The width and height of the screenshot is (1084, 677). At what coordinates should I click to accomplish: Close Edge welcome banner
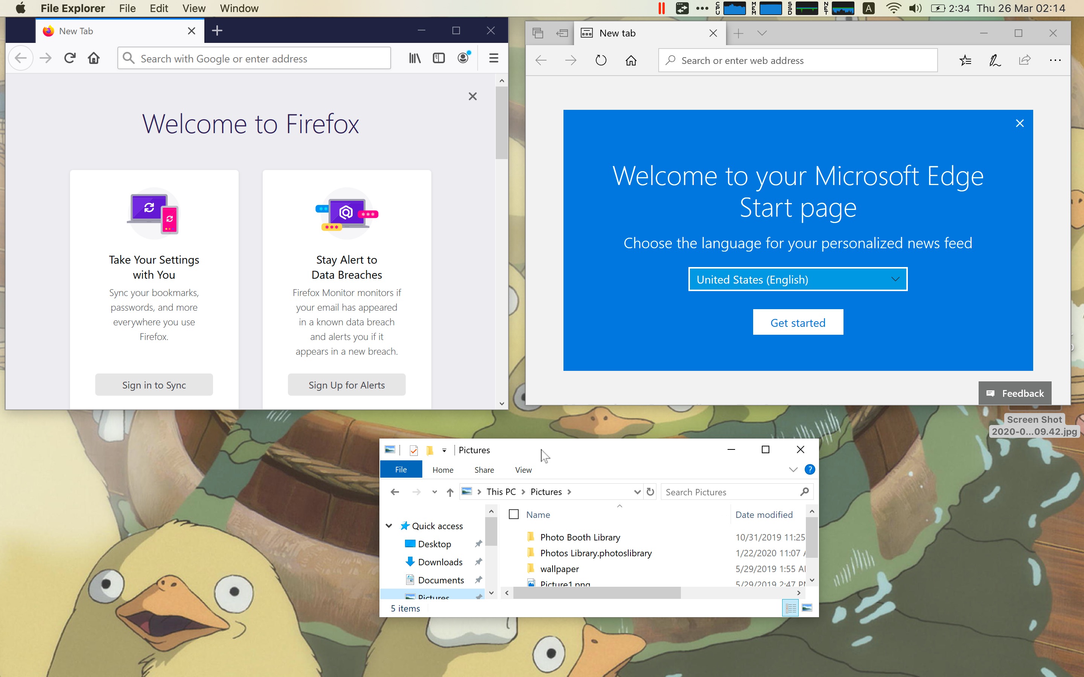(1020, 123)
